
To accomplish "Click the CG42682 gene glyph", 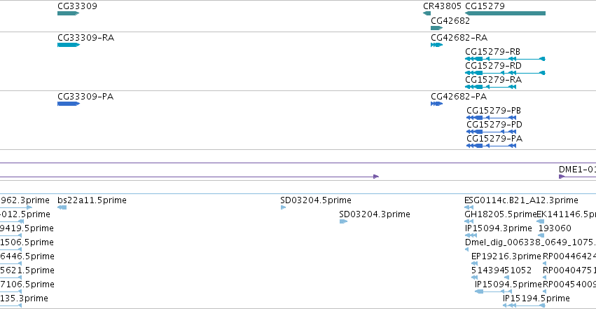I will pyautogui.click(x=437, y=28).
